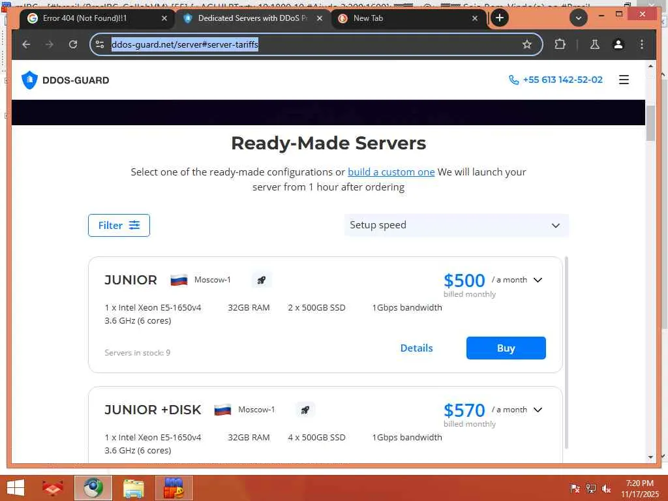Open the red taskbar app next to Start
Viewport: 668px width, 501px height.
coord(52,488)
